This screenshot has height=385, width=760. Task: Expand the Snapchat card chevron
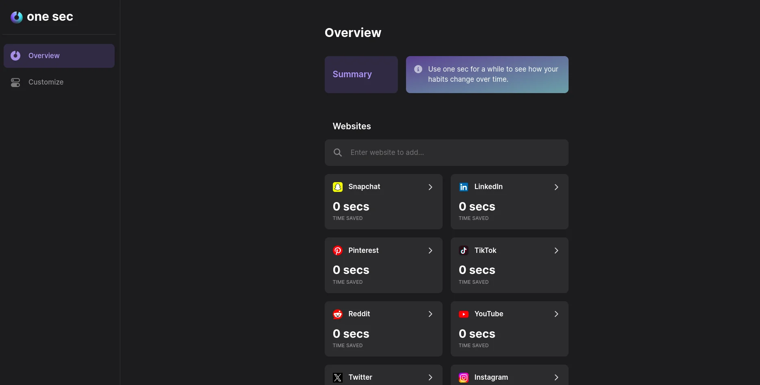pos(430,187)
